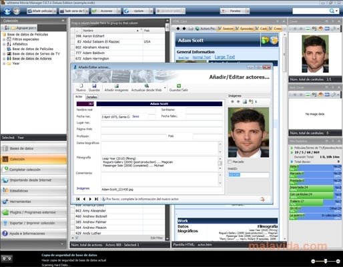Open the Añadir películas dropdown arrow
This screenshot has width=343, height=267.
coord(55,11)
